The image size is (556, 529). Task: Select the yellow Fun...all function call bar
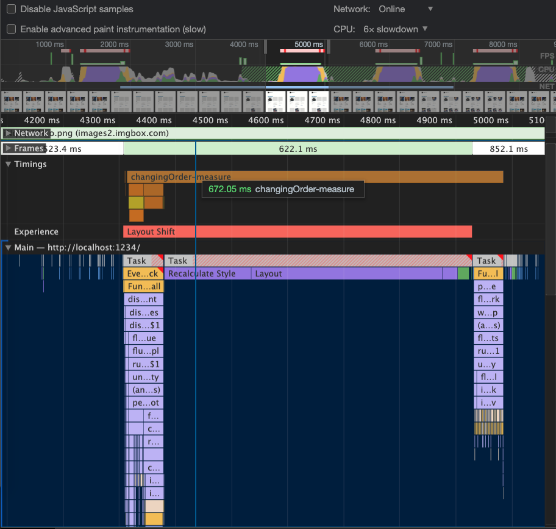(x=143, y=287)
